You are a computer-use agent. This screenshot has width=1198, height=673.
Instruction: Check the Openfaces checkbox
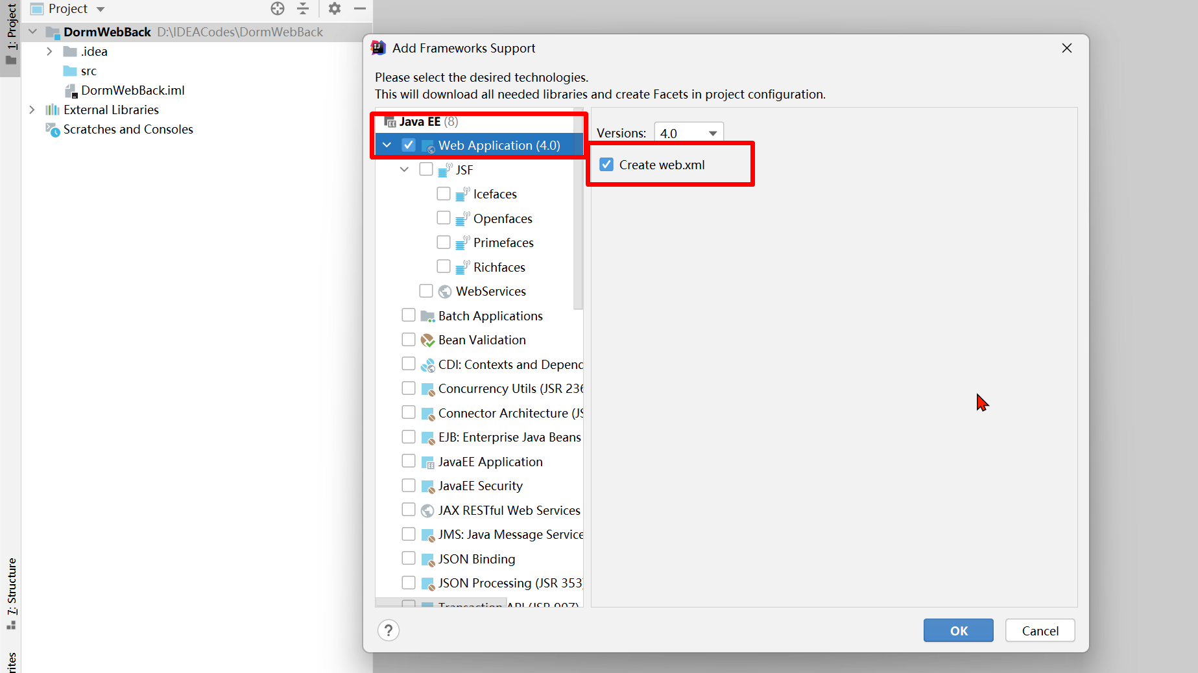[x=444, y=218]
